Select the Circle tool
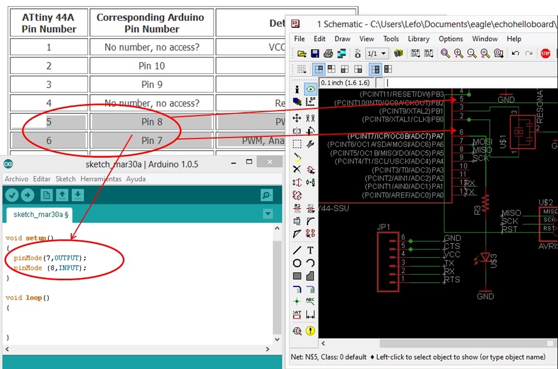558x369 pixels. 297,263
